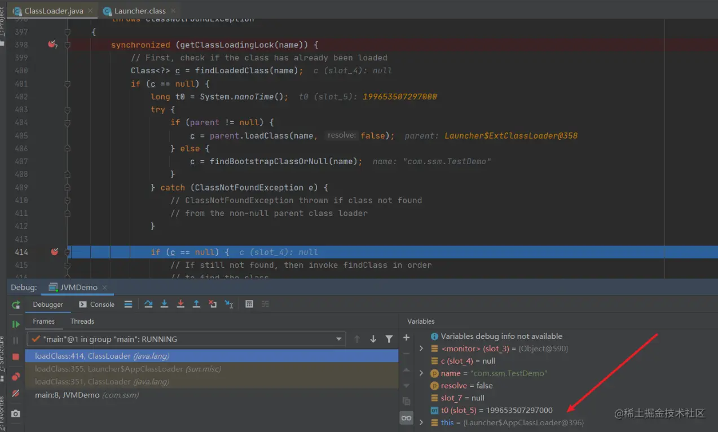
Task: Toggle frames filter funnel icon
Action: pos(389,339)
